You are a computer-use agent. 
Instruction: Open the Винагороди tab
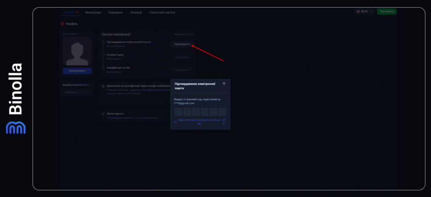tap(93, 13)
